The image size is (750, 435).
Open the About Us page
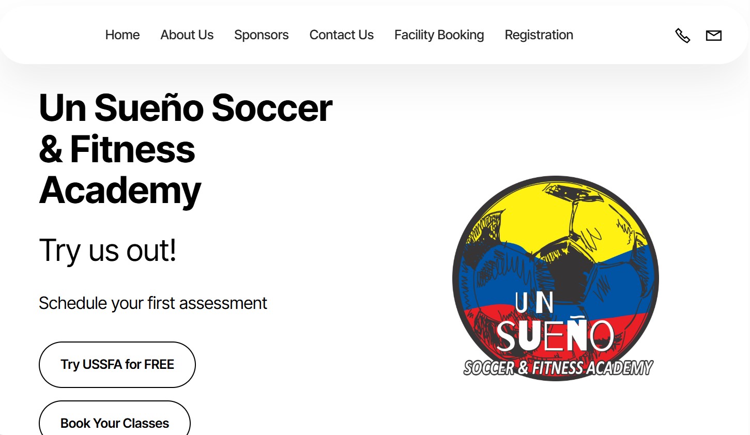pos(187,35)
